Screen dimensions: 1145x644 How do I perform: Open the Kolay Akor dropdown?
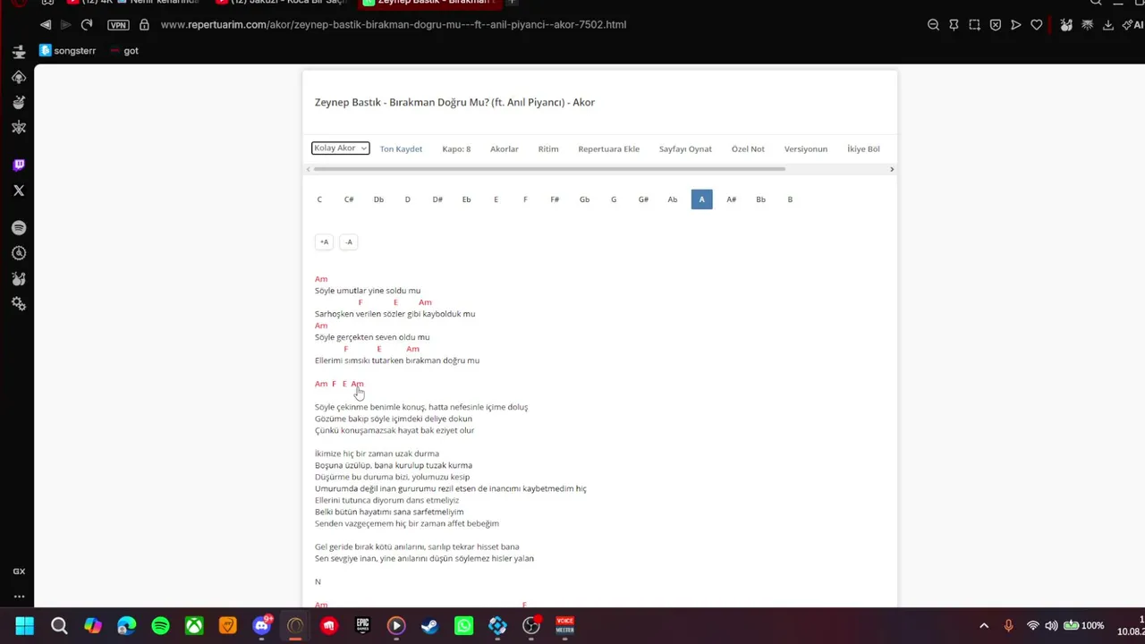[x=340, y=148]
